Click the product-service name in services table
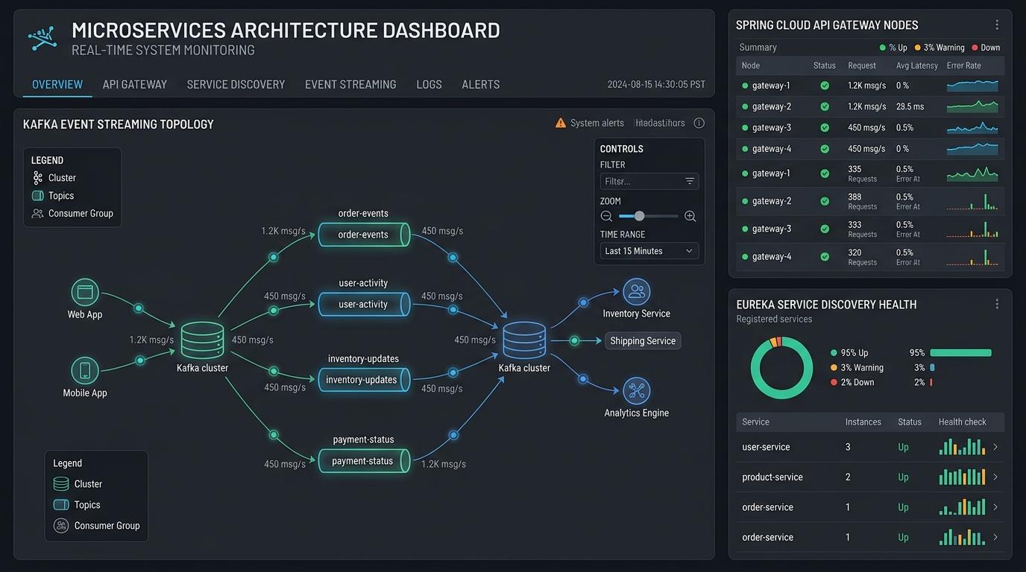The image size is (1026, 572). 772,477
